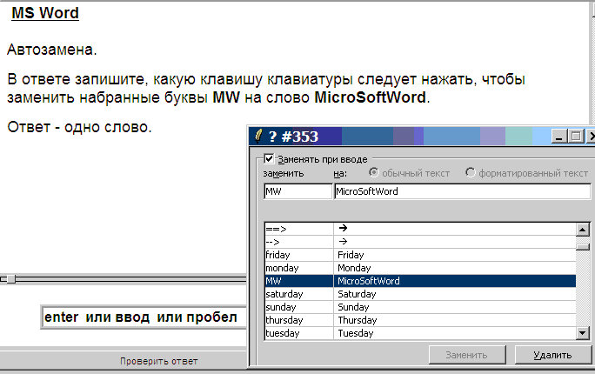Minimize the #353 window

(558, 136)
